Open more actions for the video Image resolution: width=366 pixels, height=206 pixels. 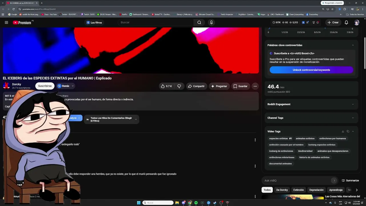pos(255,86)
